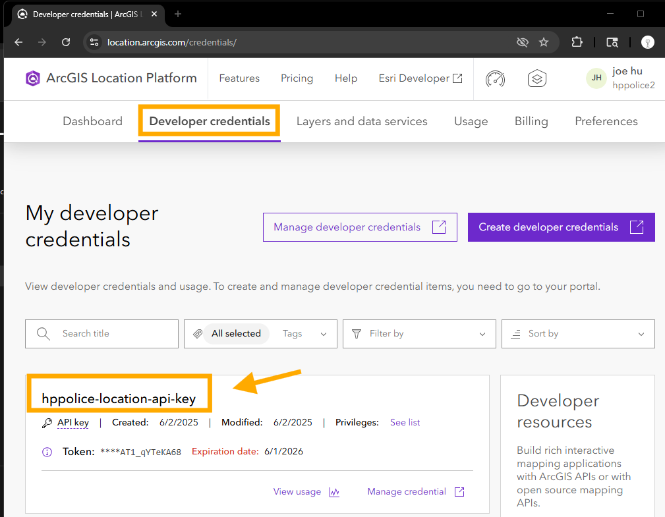Minimize the browser window
Viewport: 665px width, 517px height.
point(610,14)
